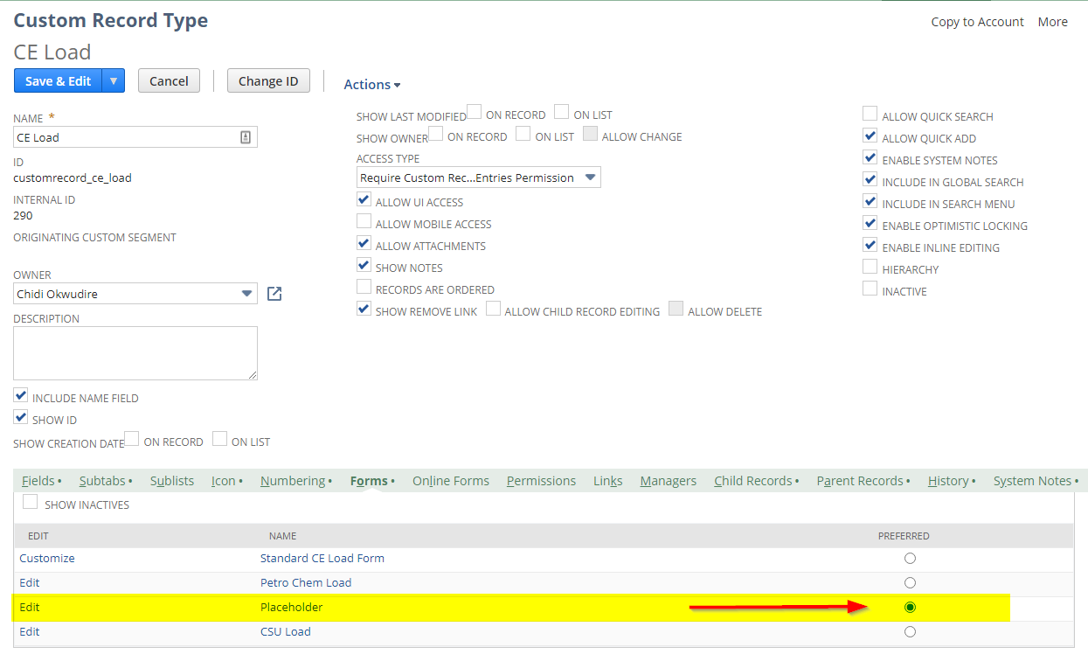Set CSU Load as preferred form

pyautogui.click(x=910, y=631)
